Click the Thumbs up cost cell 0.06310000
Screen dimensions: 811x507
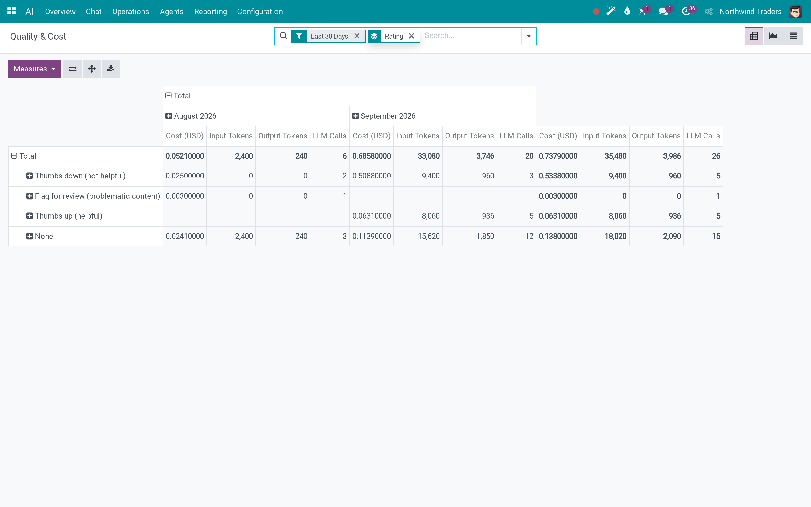pos(371,216)
